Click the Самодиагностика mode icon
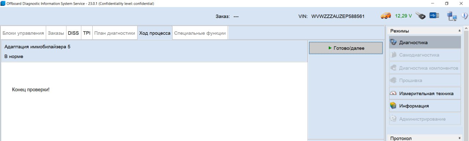This screenshot has width=469, height=141. pyautogui.click(x=393, y=55)
